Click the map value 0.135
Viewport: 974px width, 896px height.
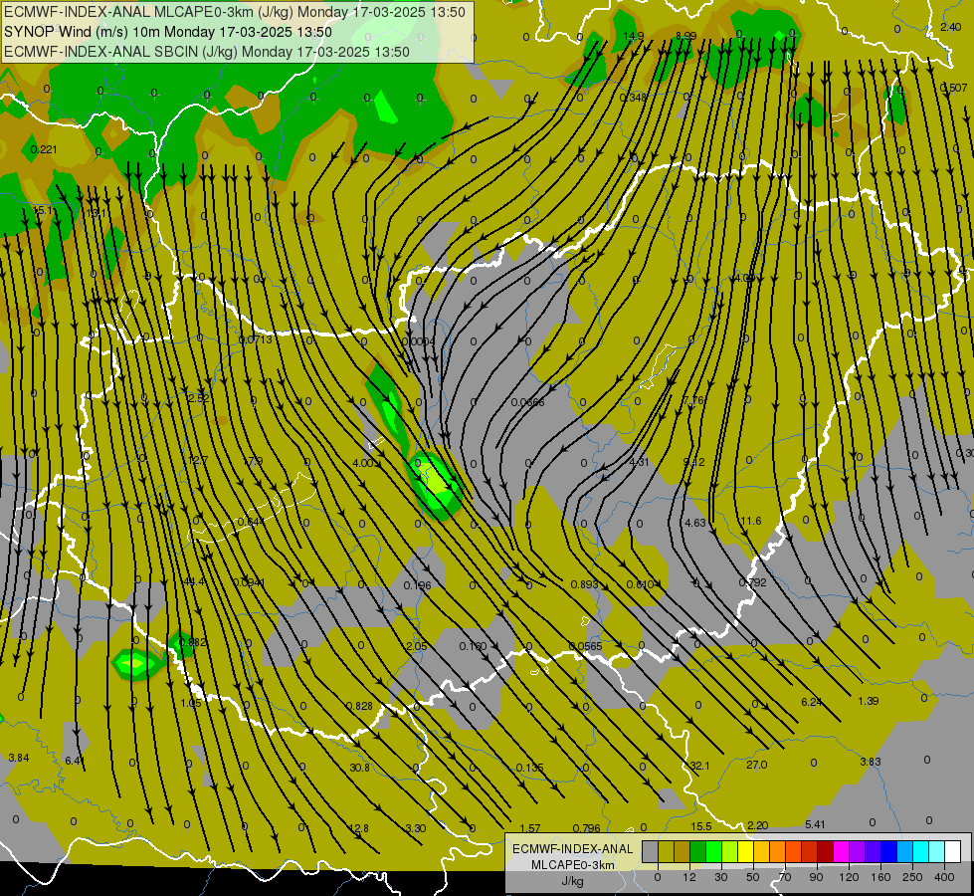tap(530, 768)
